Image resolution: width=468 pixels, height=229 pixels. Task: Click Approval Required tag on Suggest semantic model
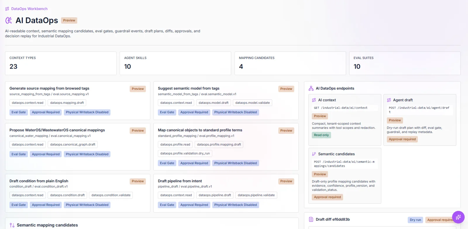(x=194, y=112)
